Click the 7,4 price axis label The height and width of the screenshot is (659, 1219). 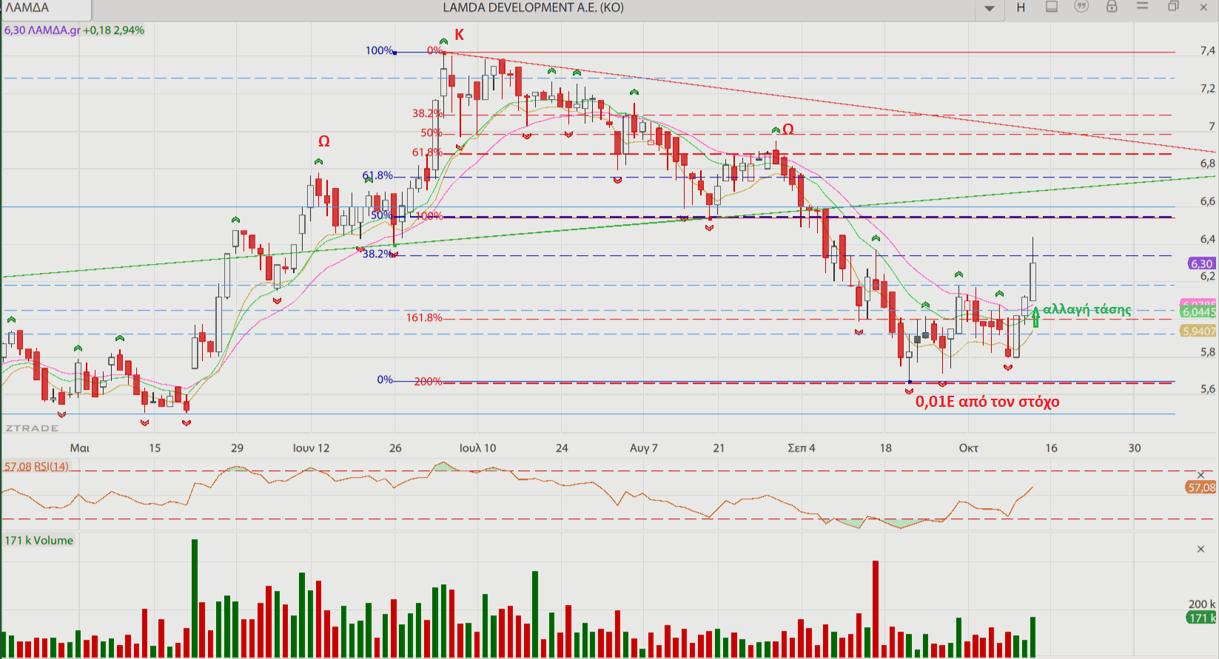point(1207,50)
